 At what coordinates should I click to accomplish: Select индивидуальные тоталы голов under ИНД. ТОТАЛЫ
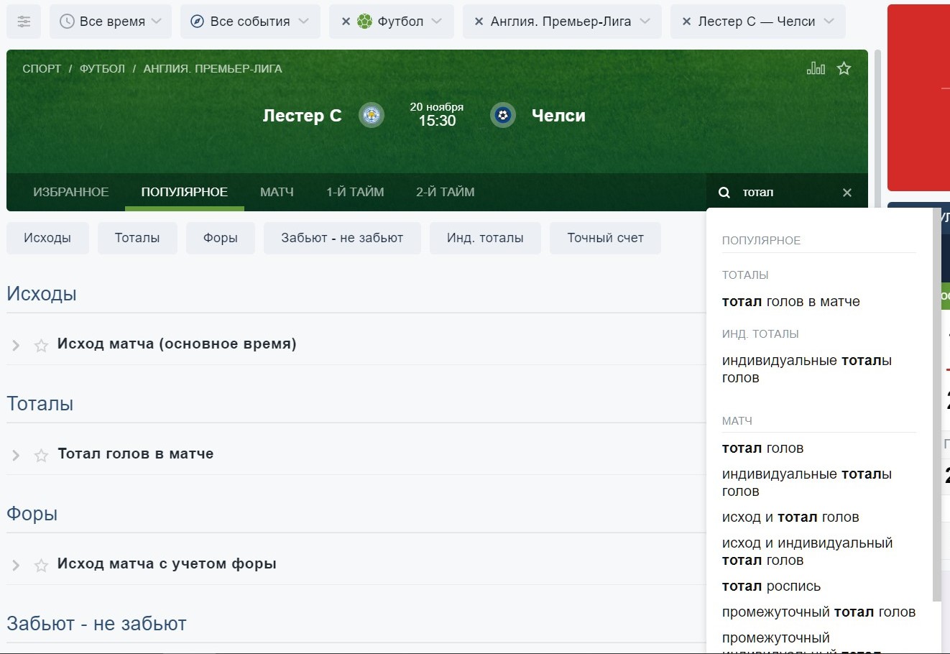[807, 369]
